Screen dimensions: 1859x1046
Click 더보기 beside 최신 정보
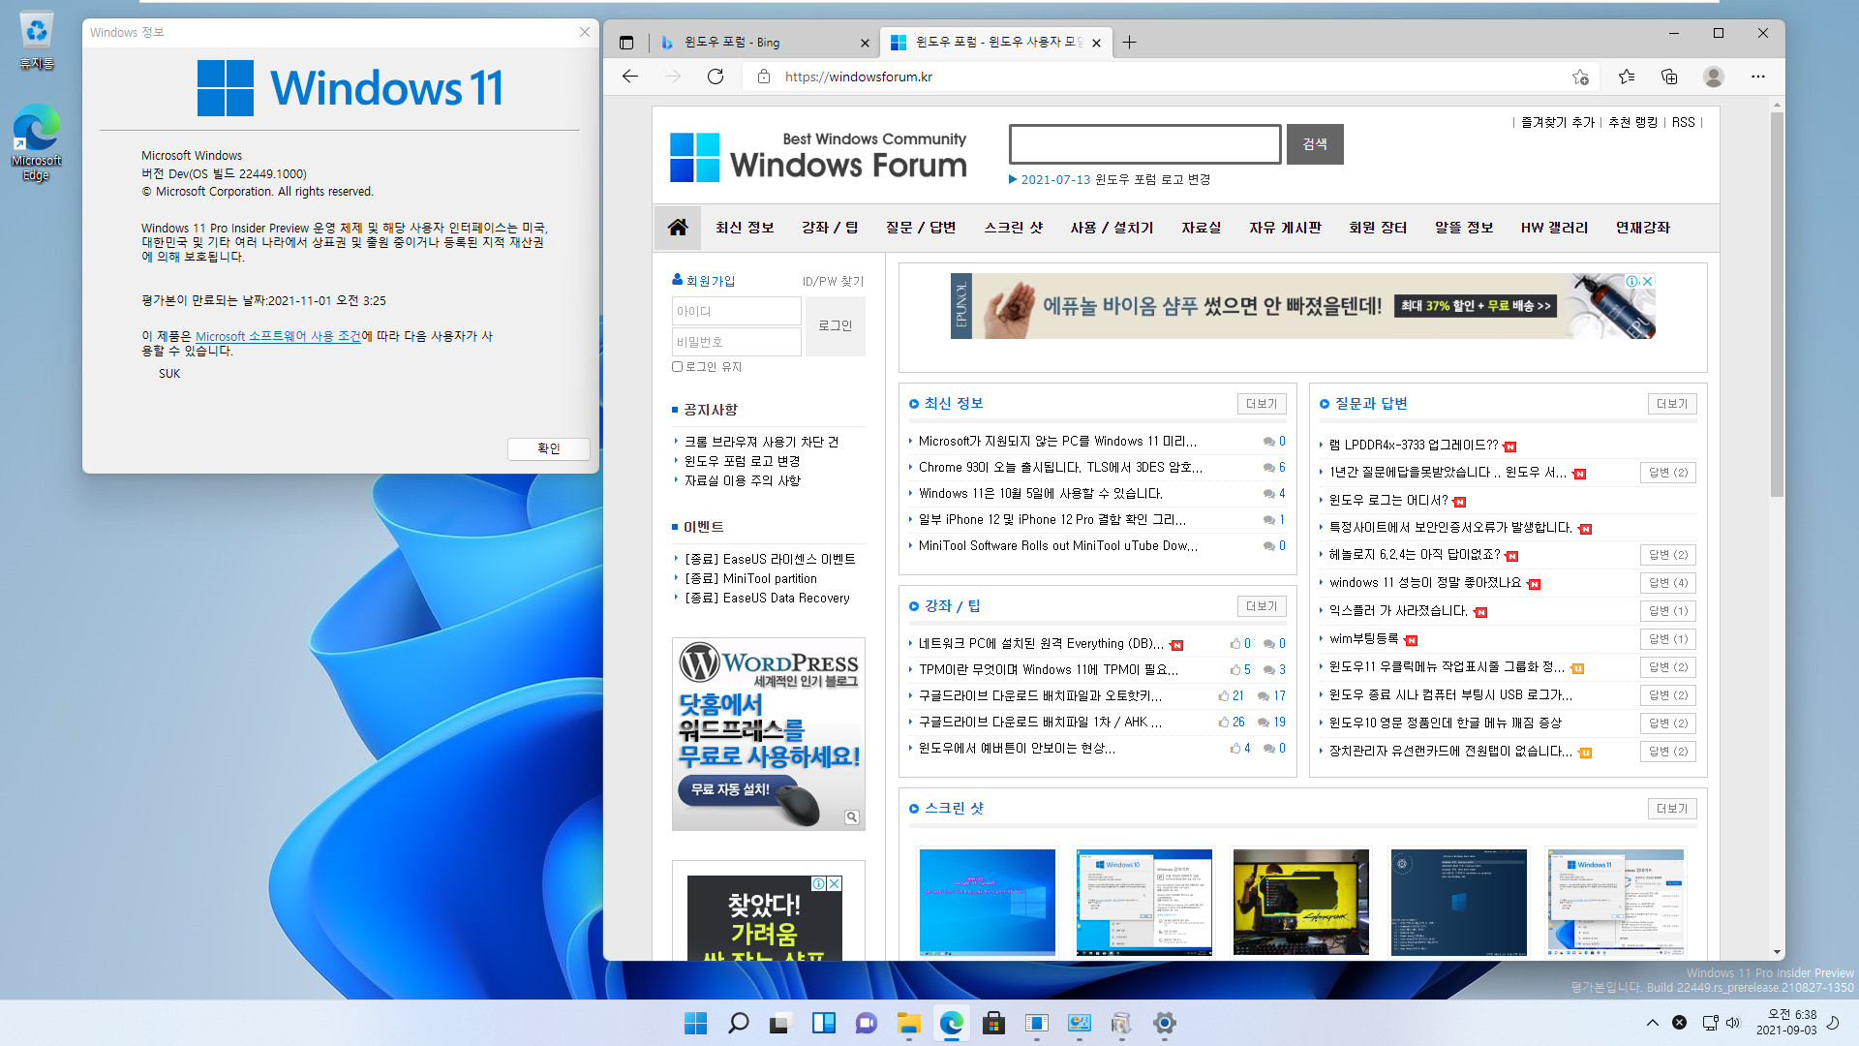click(x=1262, y=403)
